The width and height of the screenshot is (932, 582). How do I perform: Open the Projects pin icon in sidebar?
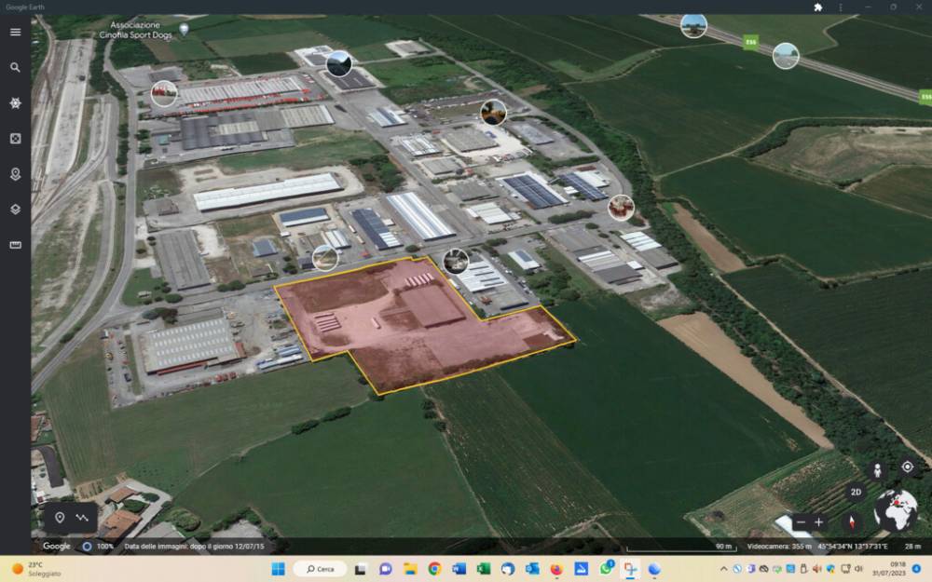tap(15, 174)
